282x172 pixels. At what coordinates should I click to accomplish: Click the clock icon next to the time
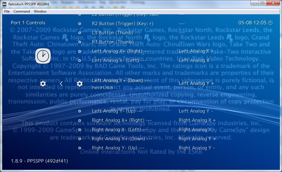click(271, 23)
